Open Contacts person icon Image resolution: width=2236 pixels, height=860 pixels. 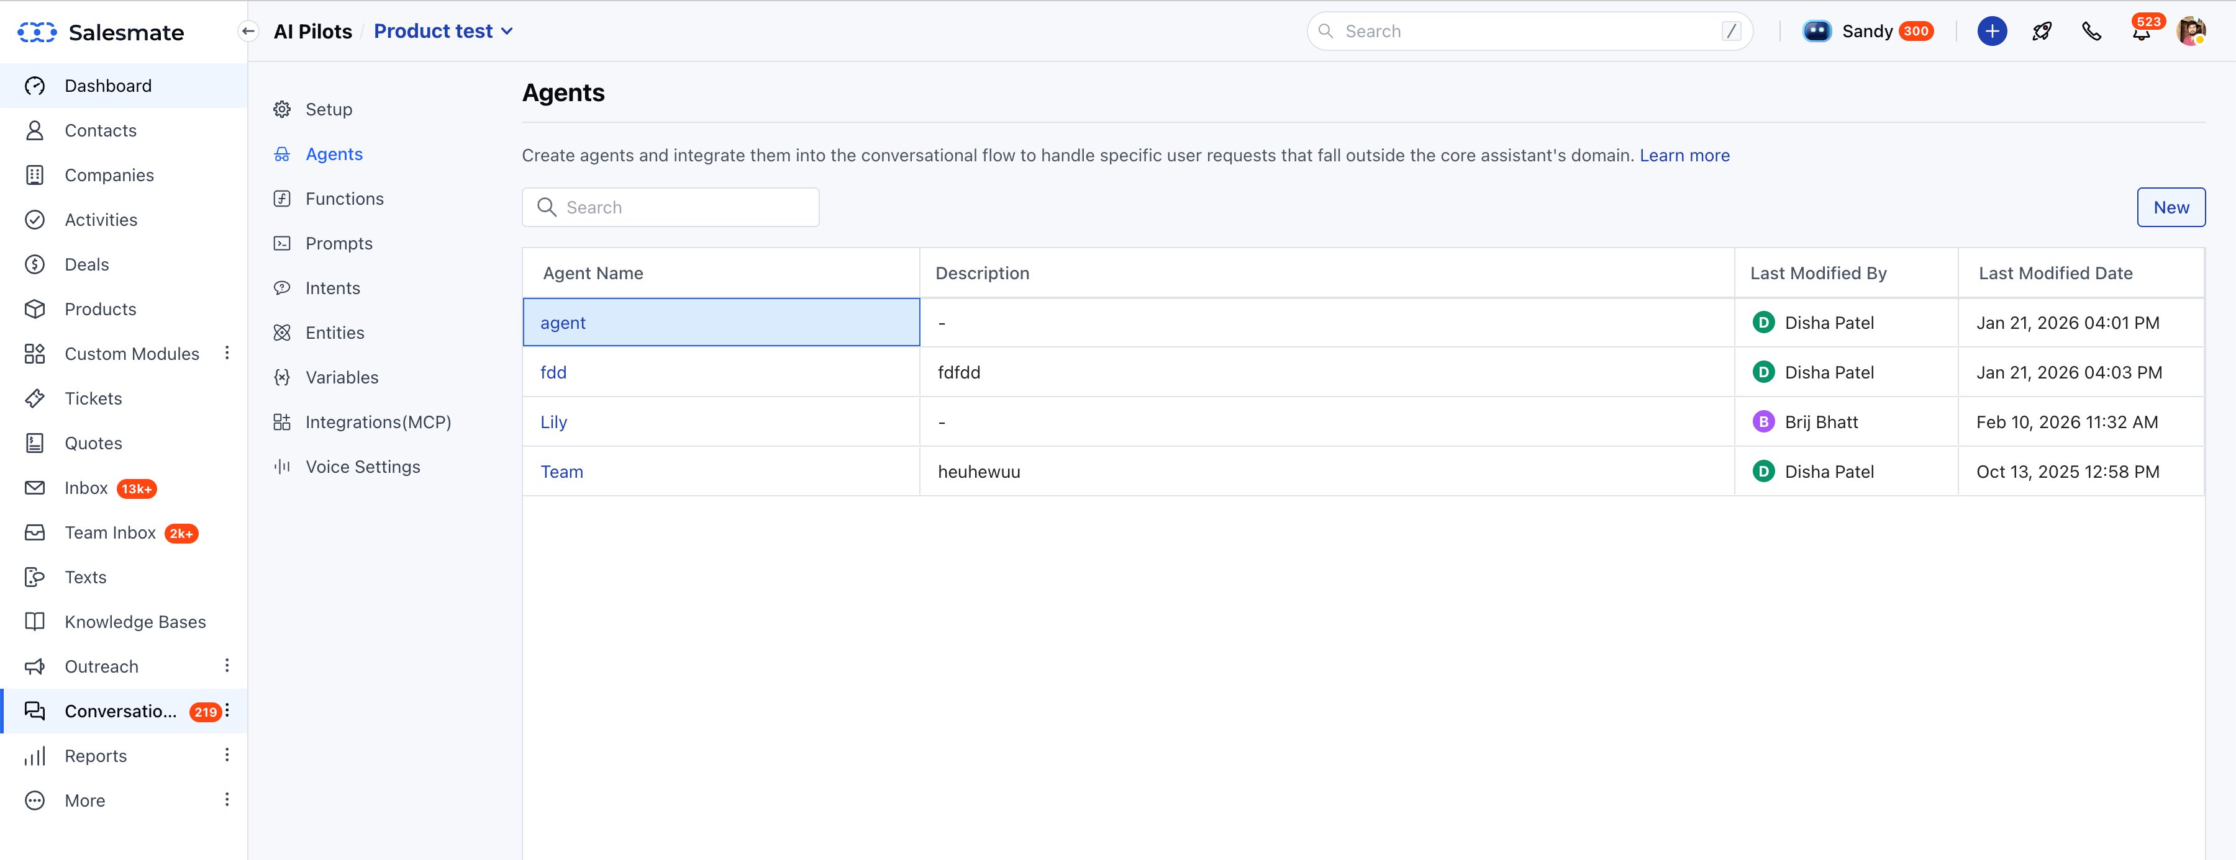pyautogui.click(x=35, y=131)
